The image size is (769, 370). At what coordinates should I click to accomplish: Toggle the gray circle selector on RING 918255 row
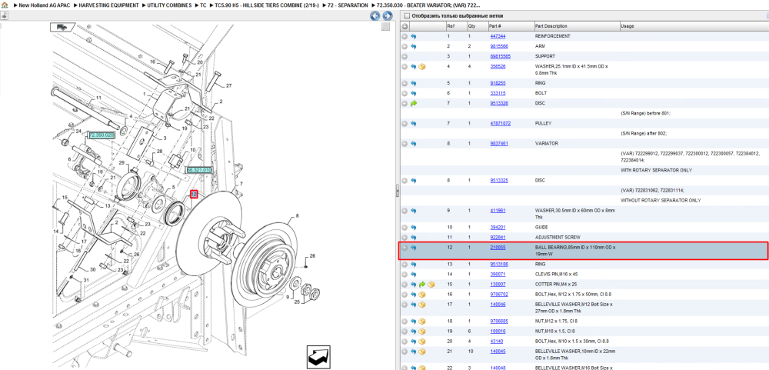pyautogui.click(x=404, y=83)
